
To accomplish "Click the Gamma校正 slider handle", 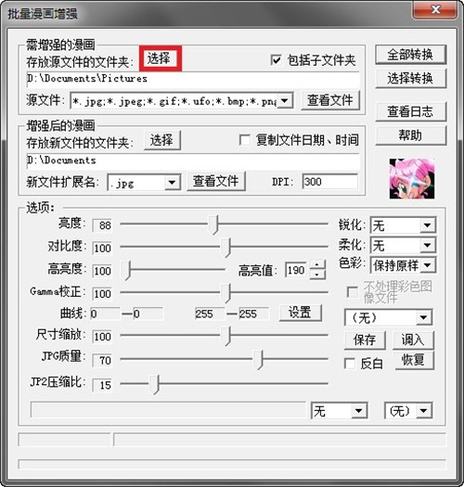I will click(x=226, y=293).
